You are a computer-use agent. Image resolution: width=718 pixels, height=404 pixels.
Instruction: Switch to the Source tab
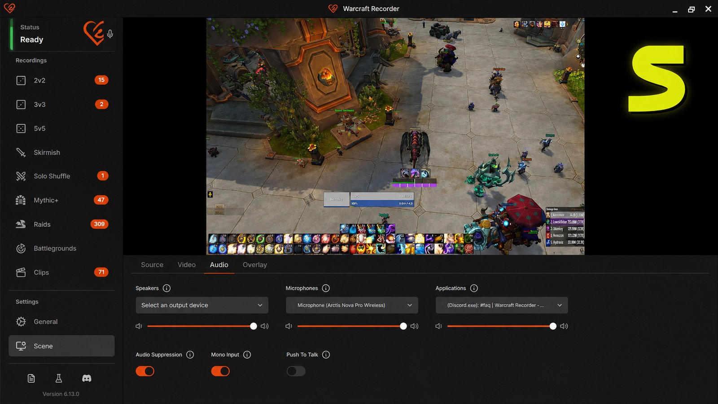[x=152, y=265]
